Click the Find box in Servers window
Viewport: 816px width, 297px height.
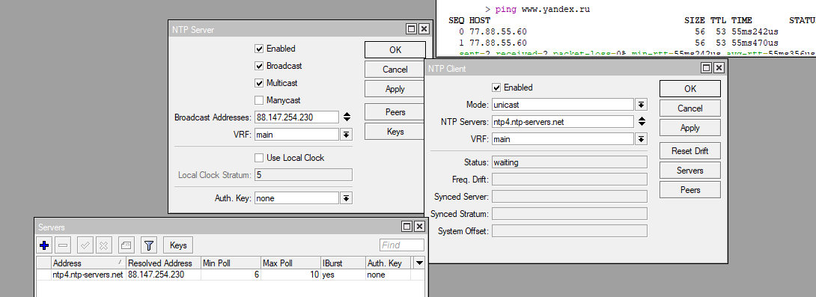(402, 245)
